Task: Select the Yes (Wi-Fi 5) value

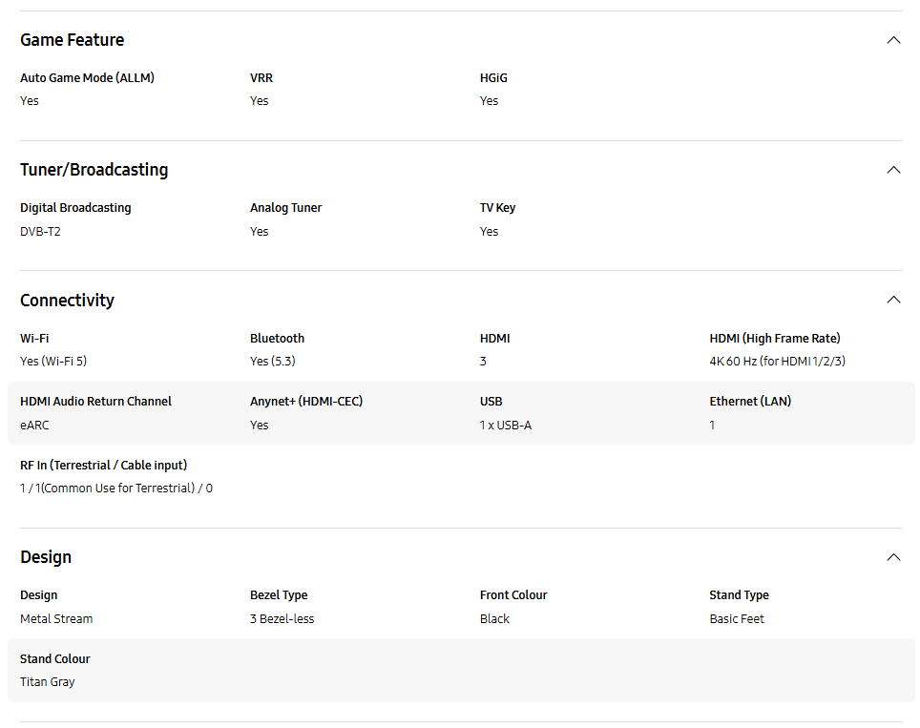Action: pos(53,361)
